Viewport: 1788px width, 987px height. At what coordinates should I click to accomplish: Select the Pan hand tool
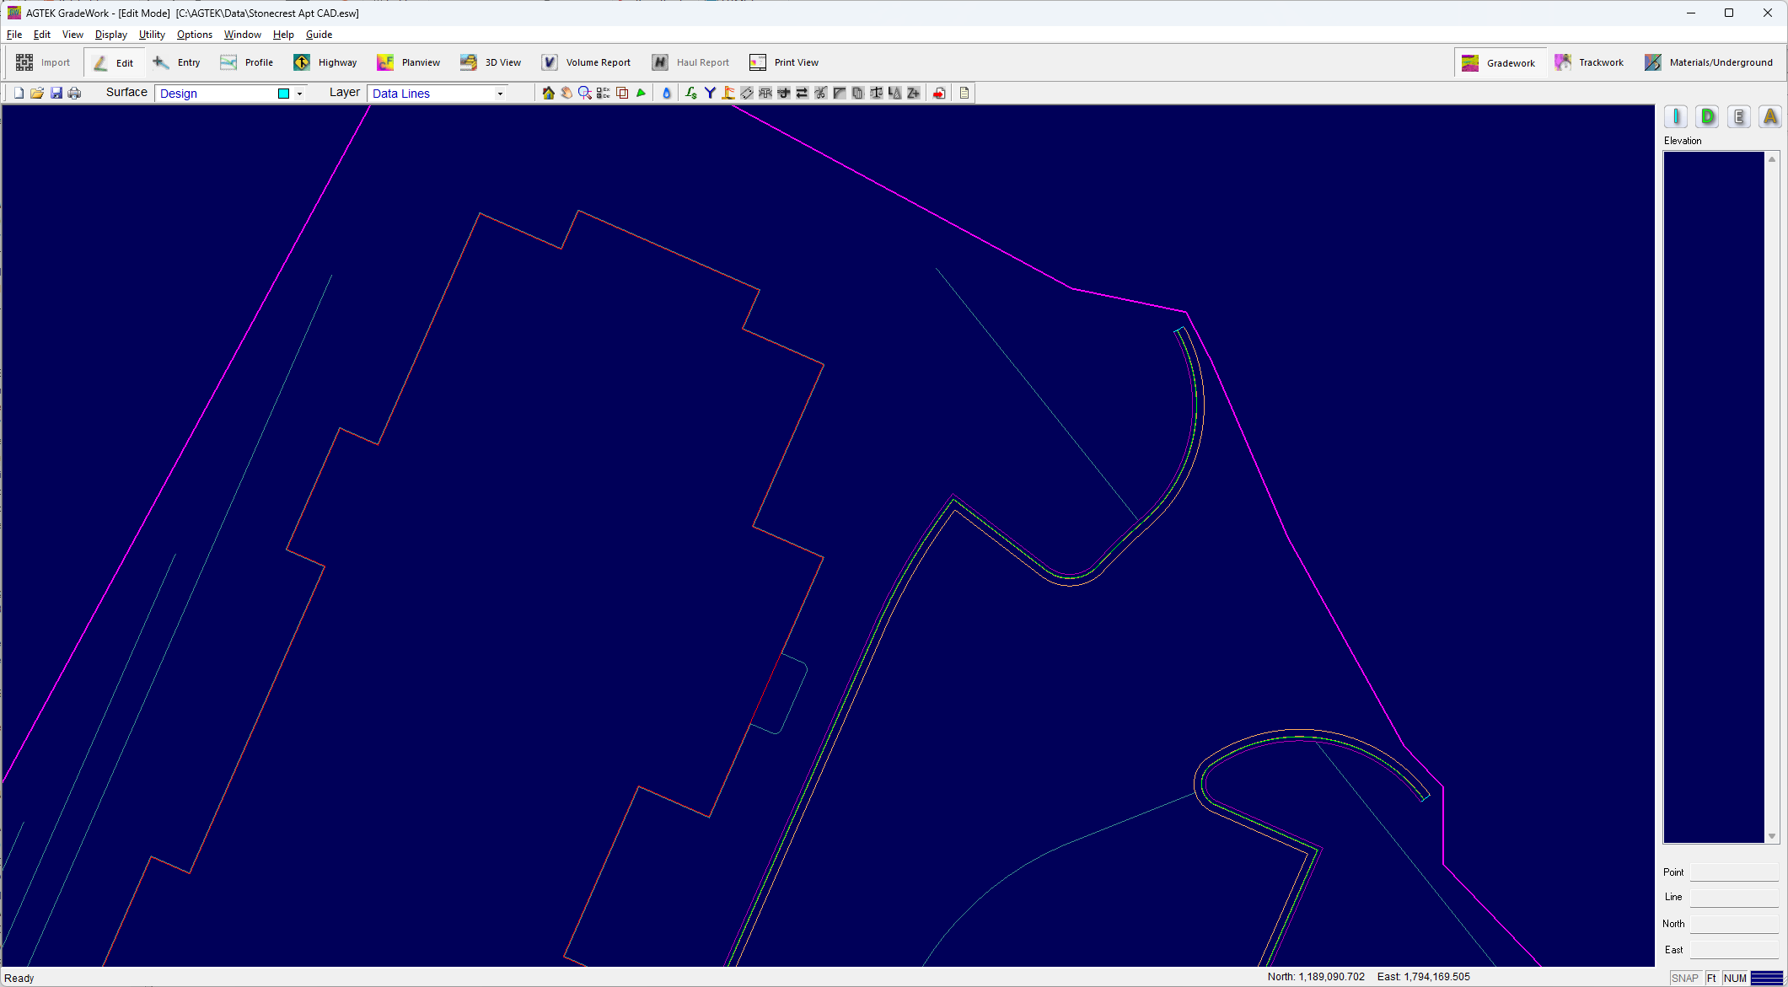[x=566, y=93]
